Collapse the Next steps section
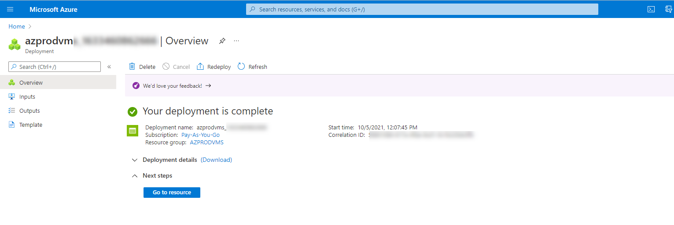Viewport: 674px width, 225px height. coord(135,176)
